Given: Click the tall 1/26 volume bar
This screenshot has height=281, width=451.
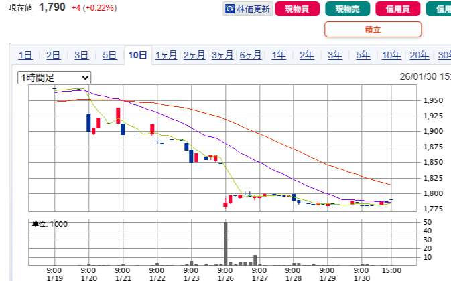Looking at the screenshot, I should click(x=226, y=244).
